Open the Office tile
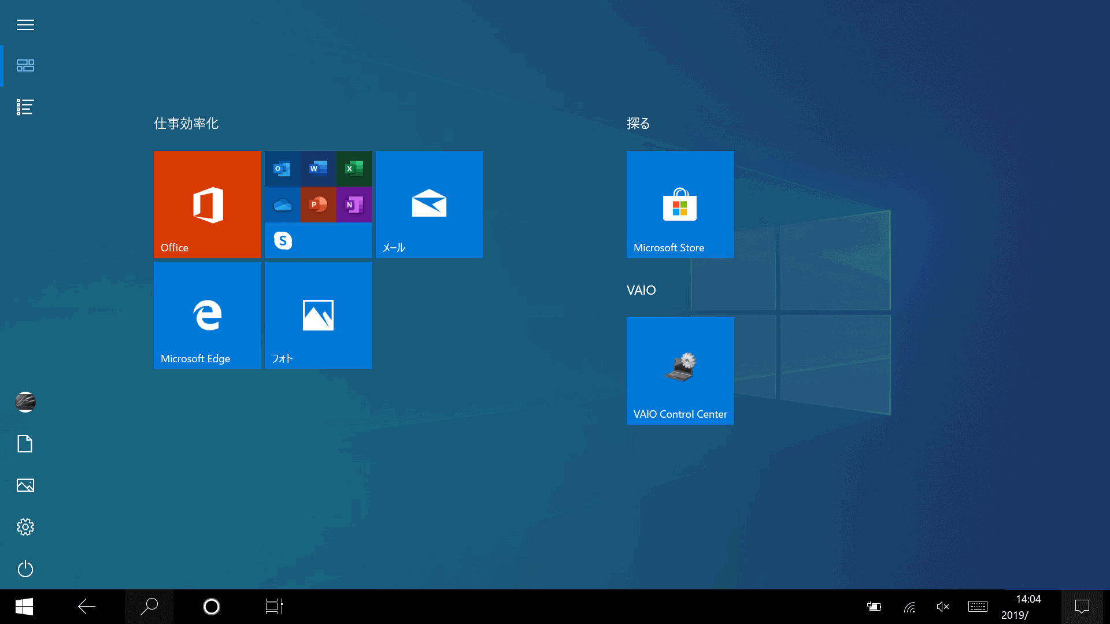Screen dimensions: 1110x624 point(208,205)
